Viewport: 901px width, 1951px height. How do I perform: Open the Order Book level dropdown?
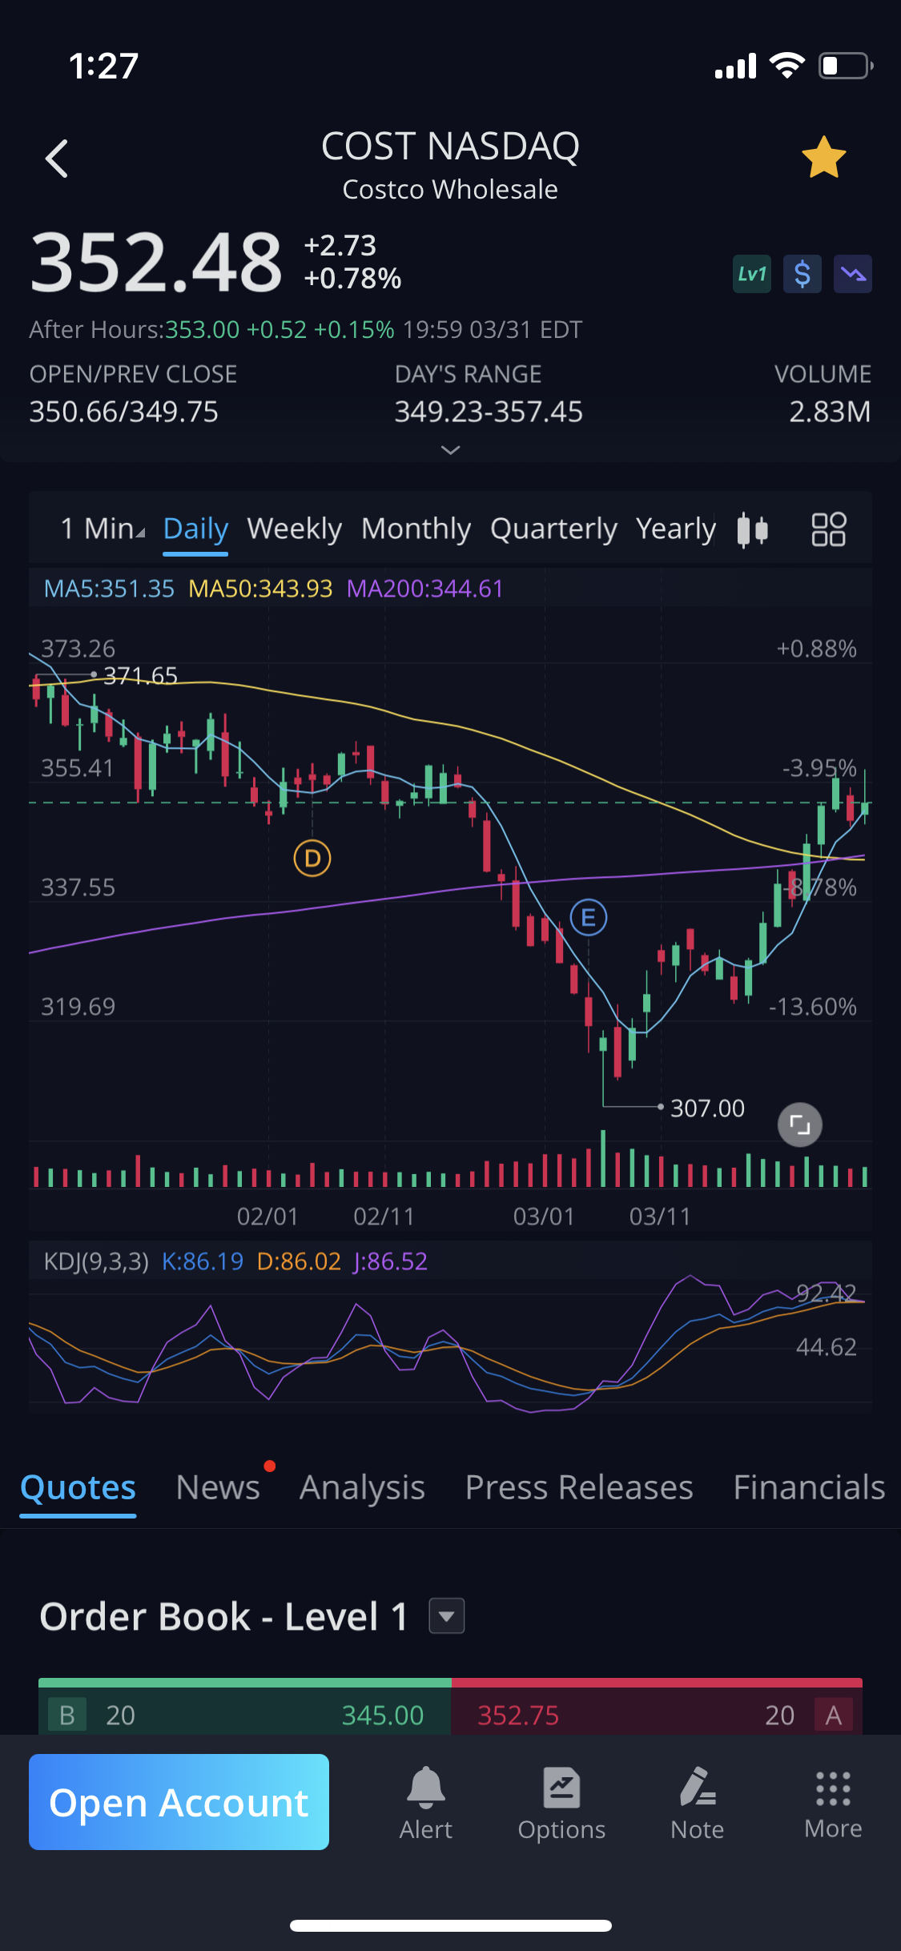pyautogui.click(x=447, y=1616)
